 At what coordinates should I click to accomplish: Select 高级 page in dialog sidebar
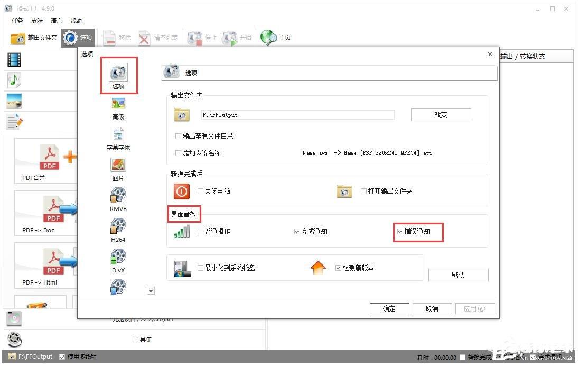click(118, 108)
